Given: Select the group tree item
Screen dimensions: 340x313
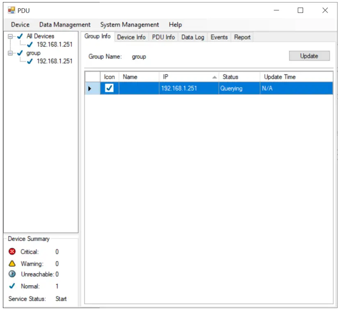Looking at the screenshot, I should click(33, 53).
